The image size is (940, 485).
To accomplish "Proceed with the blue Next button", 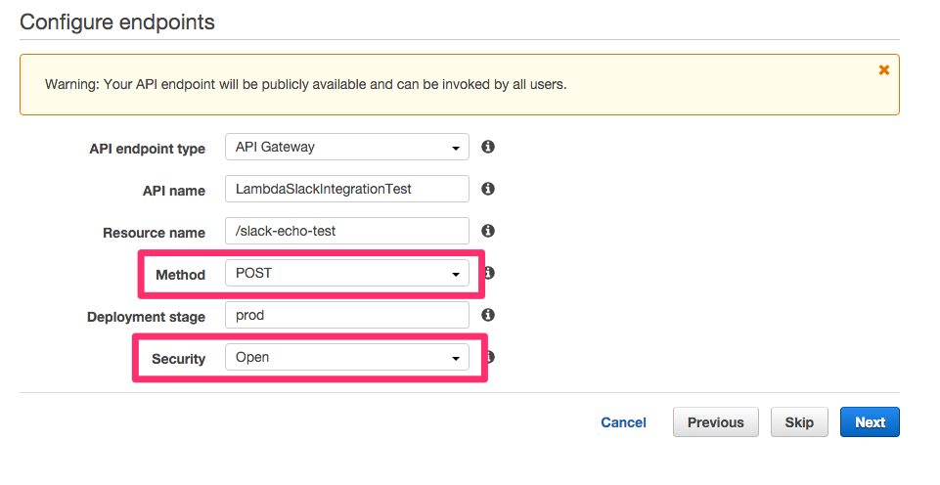I will click(870, 422).
